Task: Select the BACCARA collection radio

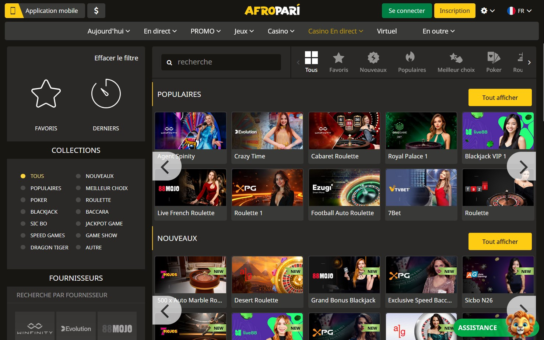Action: pyautogui.click(x=78, y=212)
